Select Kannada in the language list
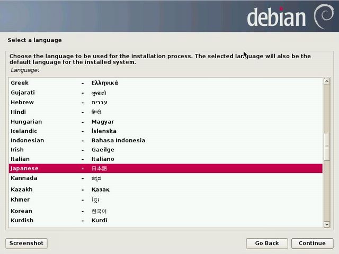339x254 pixels. 166,178
